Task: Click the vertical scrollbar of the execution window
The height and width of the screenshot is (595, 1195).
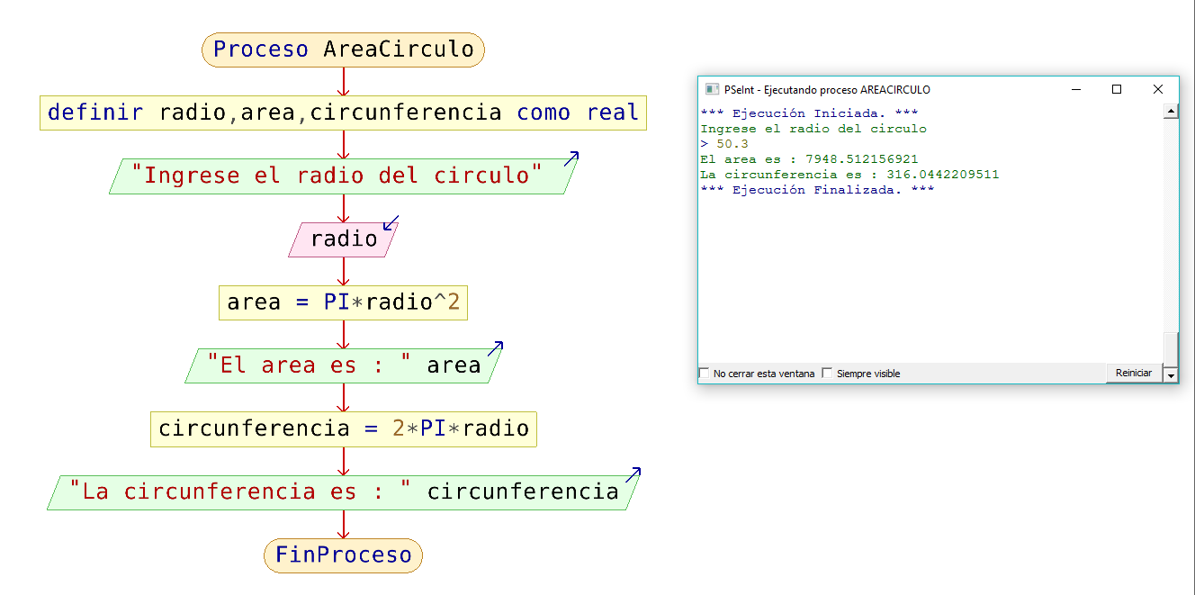Action: pos(1171,243)
